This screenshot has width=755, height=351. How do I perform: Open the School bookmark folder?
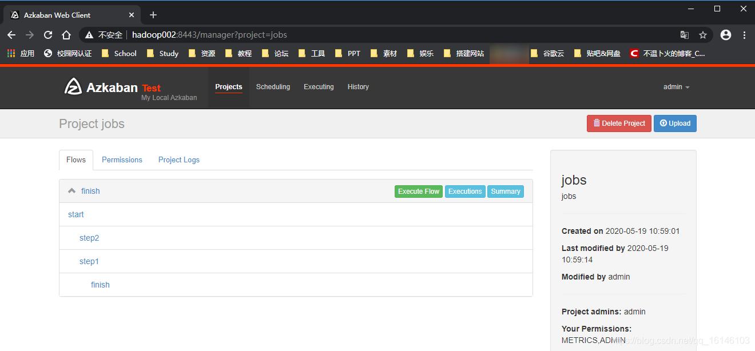point(118,53)
